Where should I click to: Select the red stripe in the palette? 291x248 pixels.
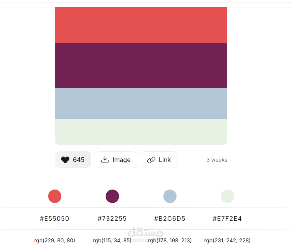coord(141,25)
